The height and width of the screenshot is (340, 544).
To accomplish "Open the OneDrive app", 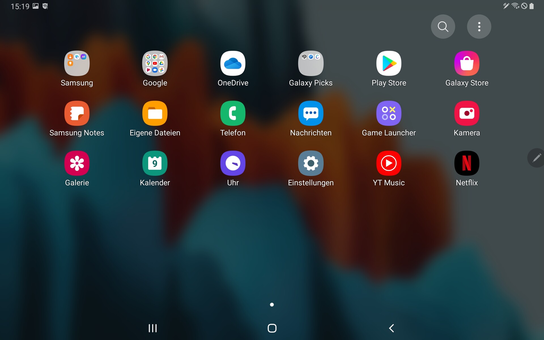I will (233, 63).
